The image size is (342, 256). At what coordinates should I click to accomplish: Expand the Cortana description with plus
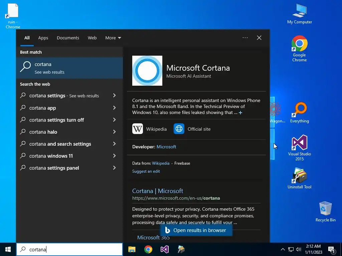coord(240,113)
